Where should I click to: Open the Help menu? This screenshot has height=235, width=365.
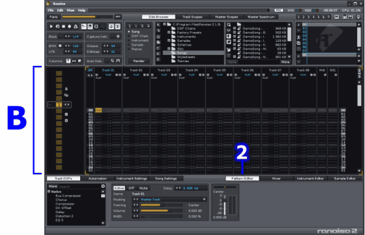click(x=81, y=10)
